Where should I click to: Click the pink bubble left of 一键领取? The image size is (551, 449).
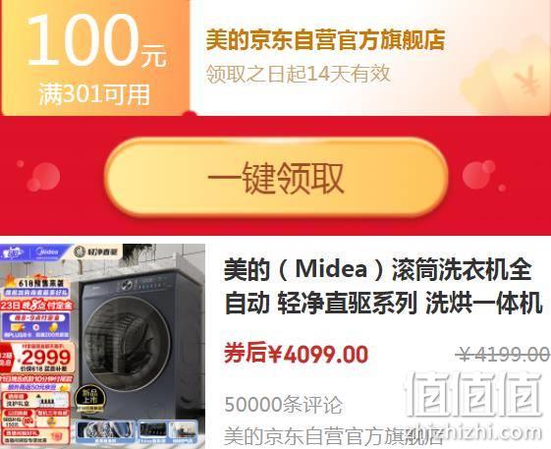(43, 177)
